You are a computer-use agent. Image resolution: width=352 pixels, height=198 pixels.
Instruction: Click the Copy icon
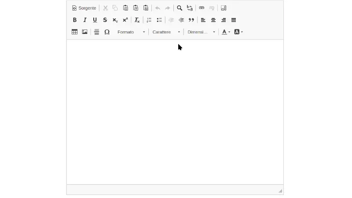(115, 8)
